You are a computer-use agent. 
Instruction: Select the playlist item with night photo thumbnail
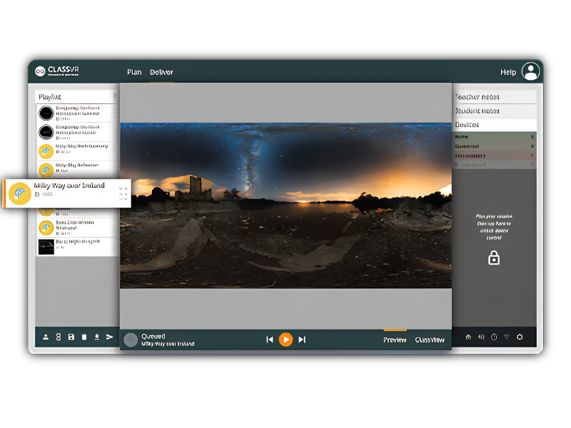(x=77, y=247)
